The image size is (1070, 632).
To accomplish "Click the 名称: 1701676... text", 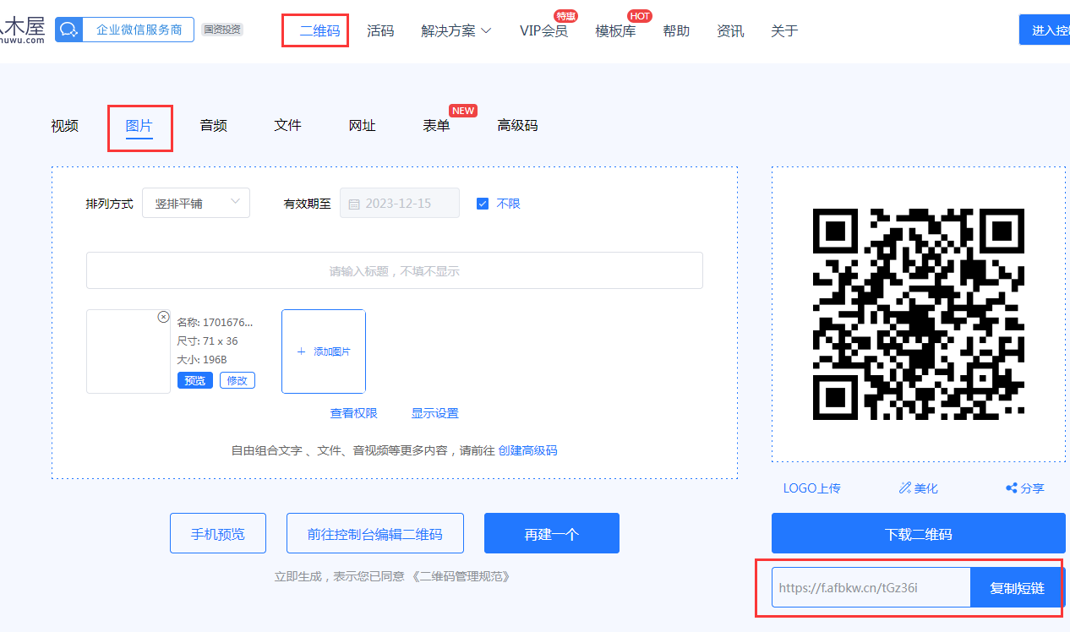I will point(215,322).
